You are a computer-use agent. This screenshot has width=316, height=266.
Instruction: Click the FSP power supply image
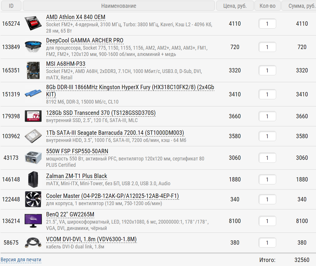[33, 158]
